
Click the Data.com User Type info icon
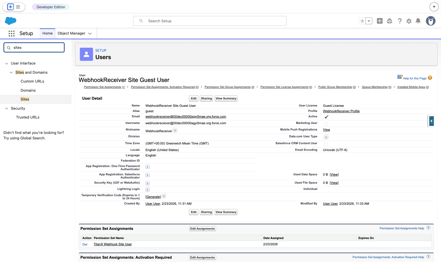[x=326, y=137]
